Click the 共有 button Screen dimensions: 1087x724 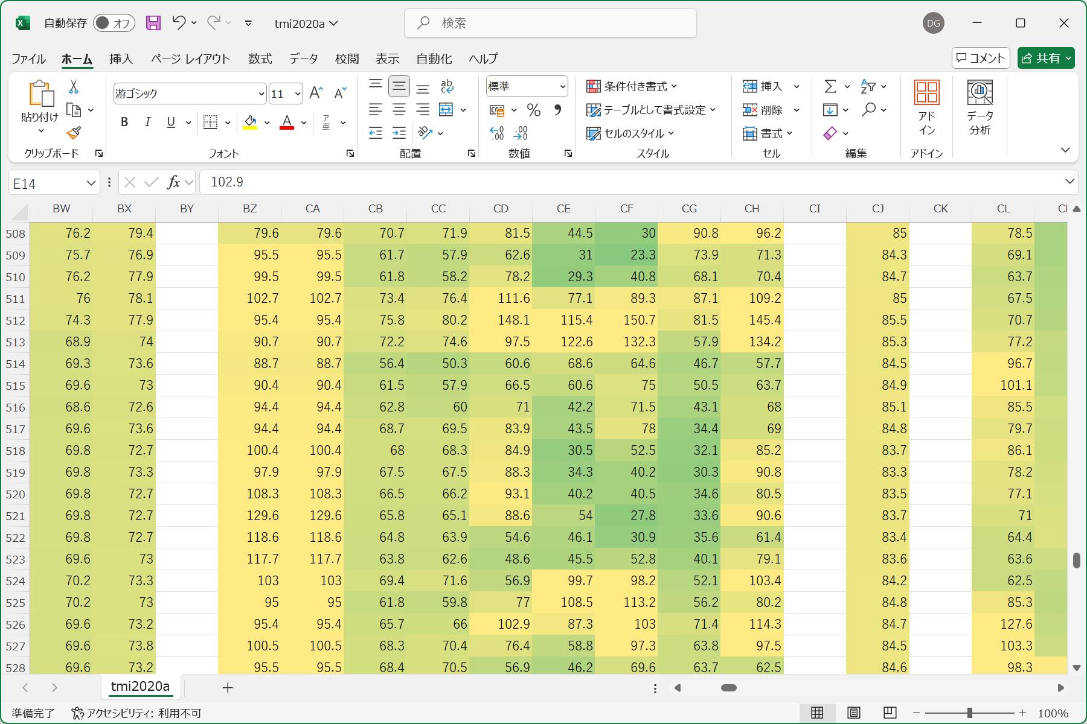click(x=1046, y=58)
